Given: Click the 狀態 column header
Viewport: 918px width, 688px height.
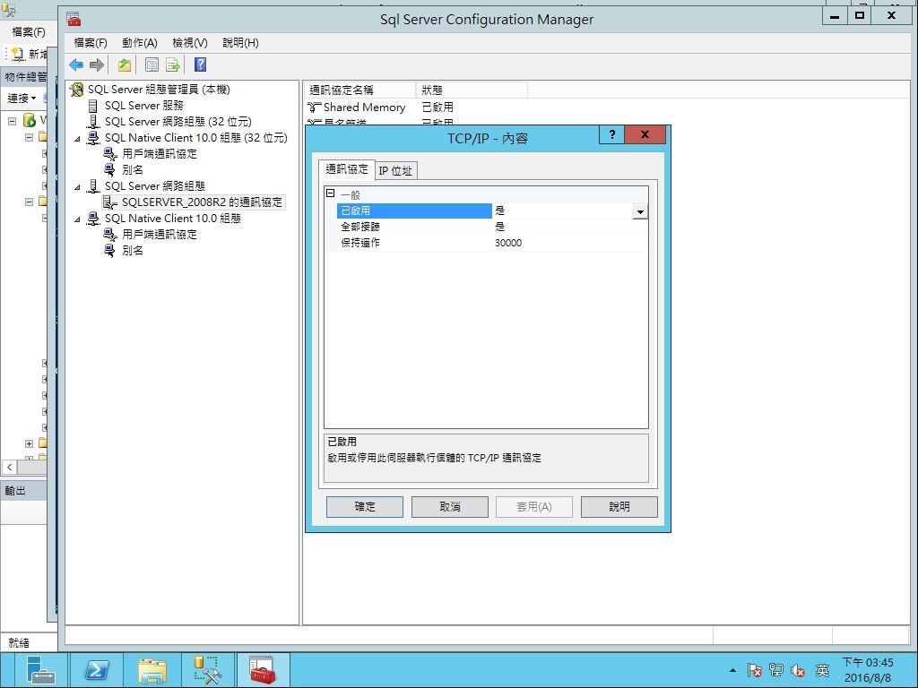Looking at the screenshot, I should point(472,90).
